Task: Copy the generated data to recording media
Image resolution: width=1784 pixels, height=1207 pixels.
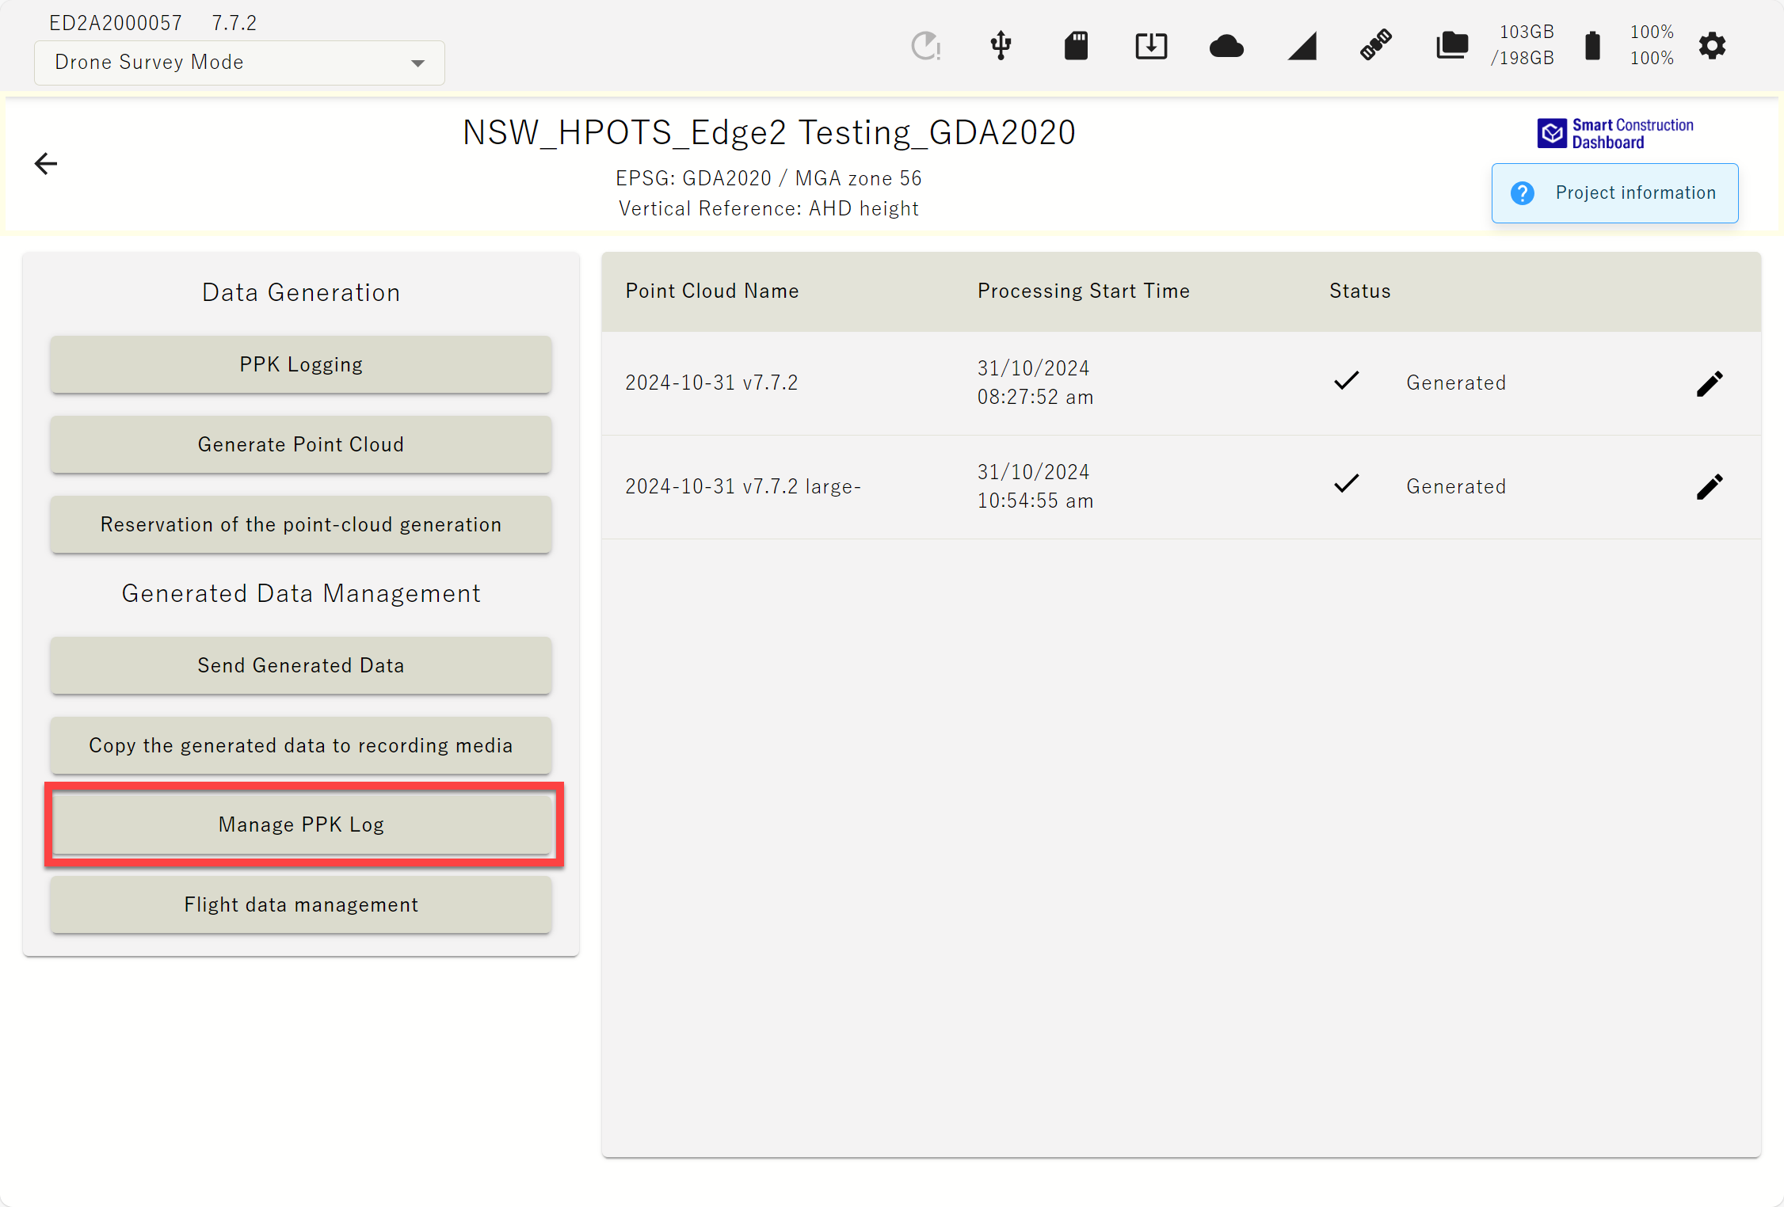Action: pyautogui.click(x=301, y=745)
